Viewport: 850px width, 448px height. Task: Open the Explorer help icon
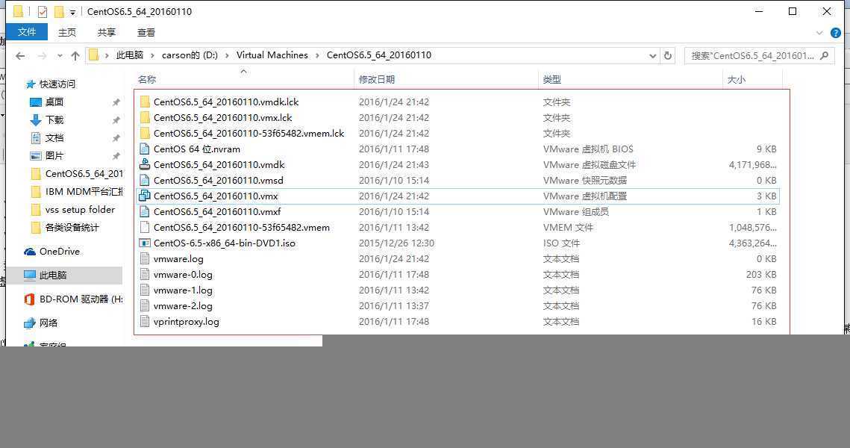836,33
